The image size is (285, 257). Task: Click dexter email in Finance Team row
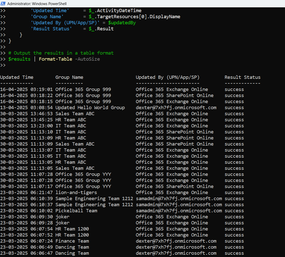176,241
